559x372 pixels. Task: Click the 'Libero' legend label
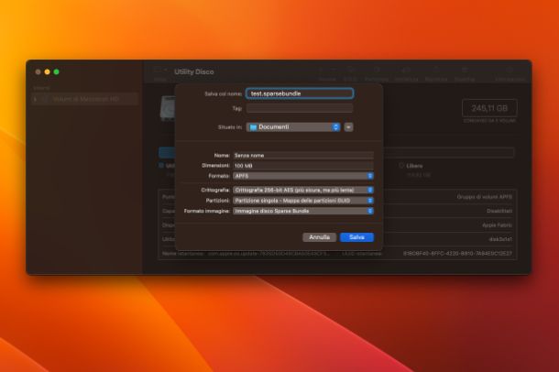point(414,166)
